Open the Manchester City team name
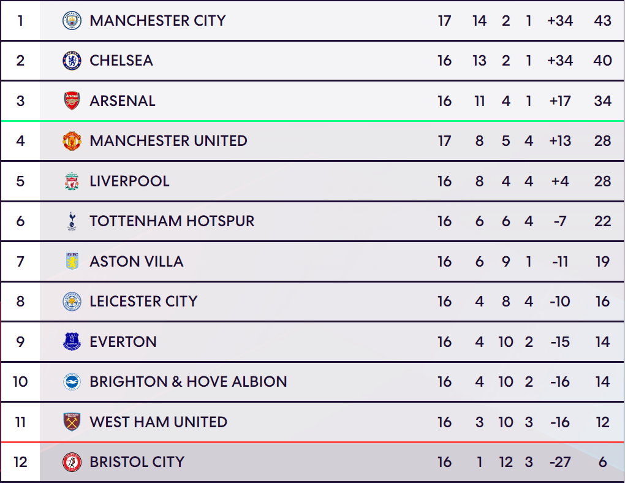 tap(157, 21)
